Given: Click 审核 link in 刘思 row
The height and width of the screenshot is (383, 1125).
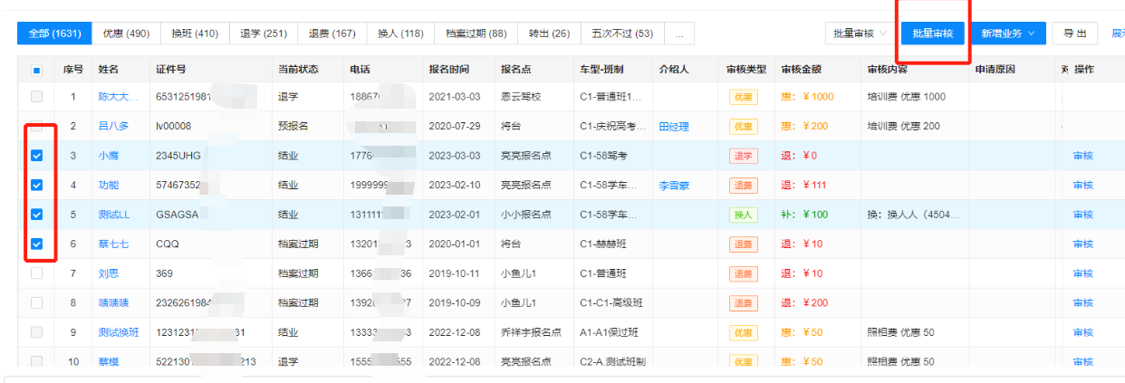Looking at the screenshot, I should pos(1083,273).
